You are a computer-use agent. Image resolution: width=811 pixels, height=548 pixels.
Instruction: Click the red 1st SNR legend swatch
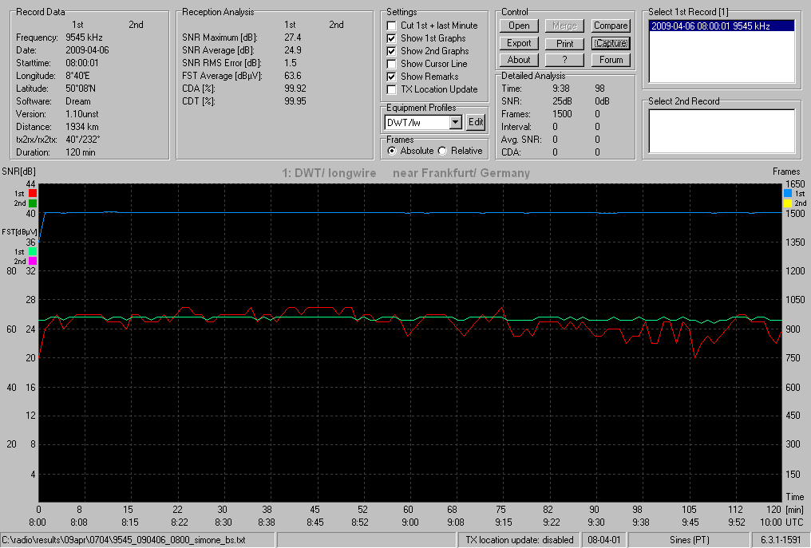click(x=33, y=193)
